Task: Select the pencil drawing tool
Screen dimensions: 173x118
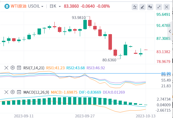Action: [142, 7]
